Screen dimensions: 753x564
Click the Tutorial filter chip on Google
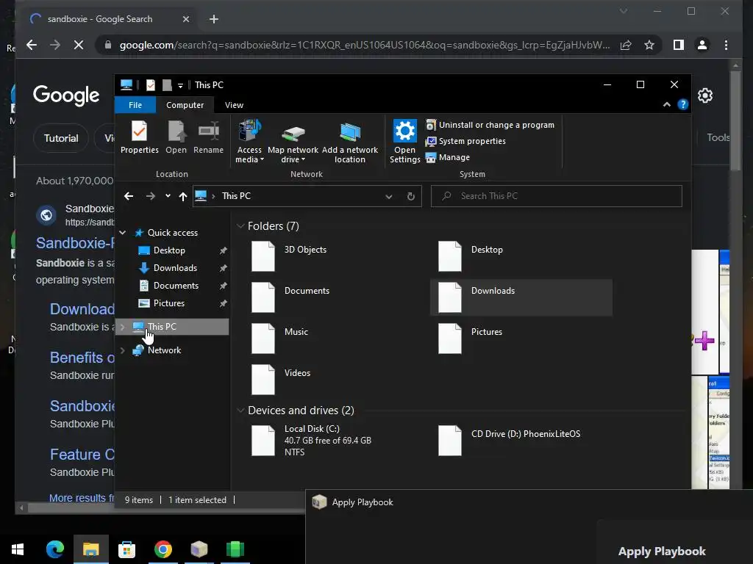61,138
